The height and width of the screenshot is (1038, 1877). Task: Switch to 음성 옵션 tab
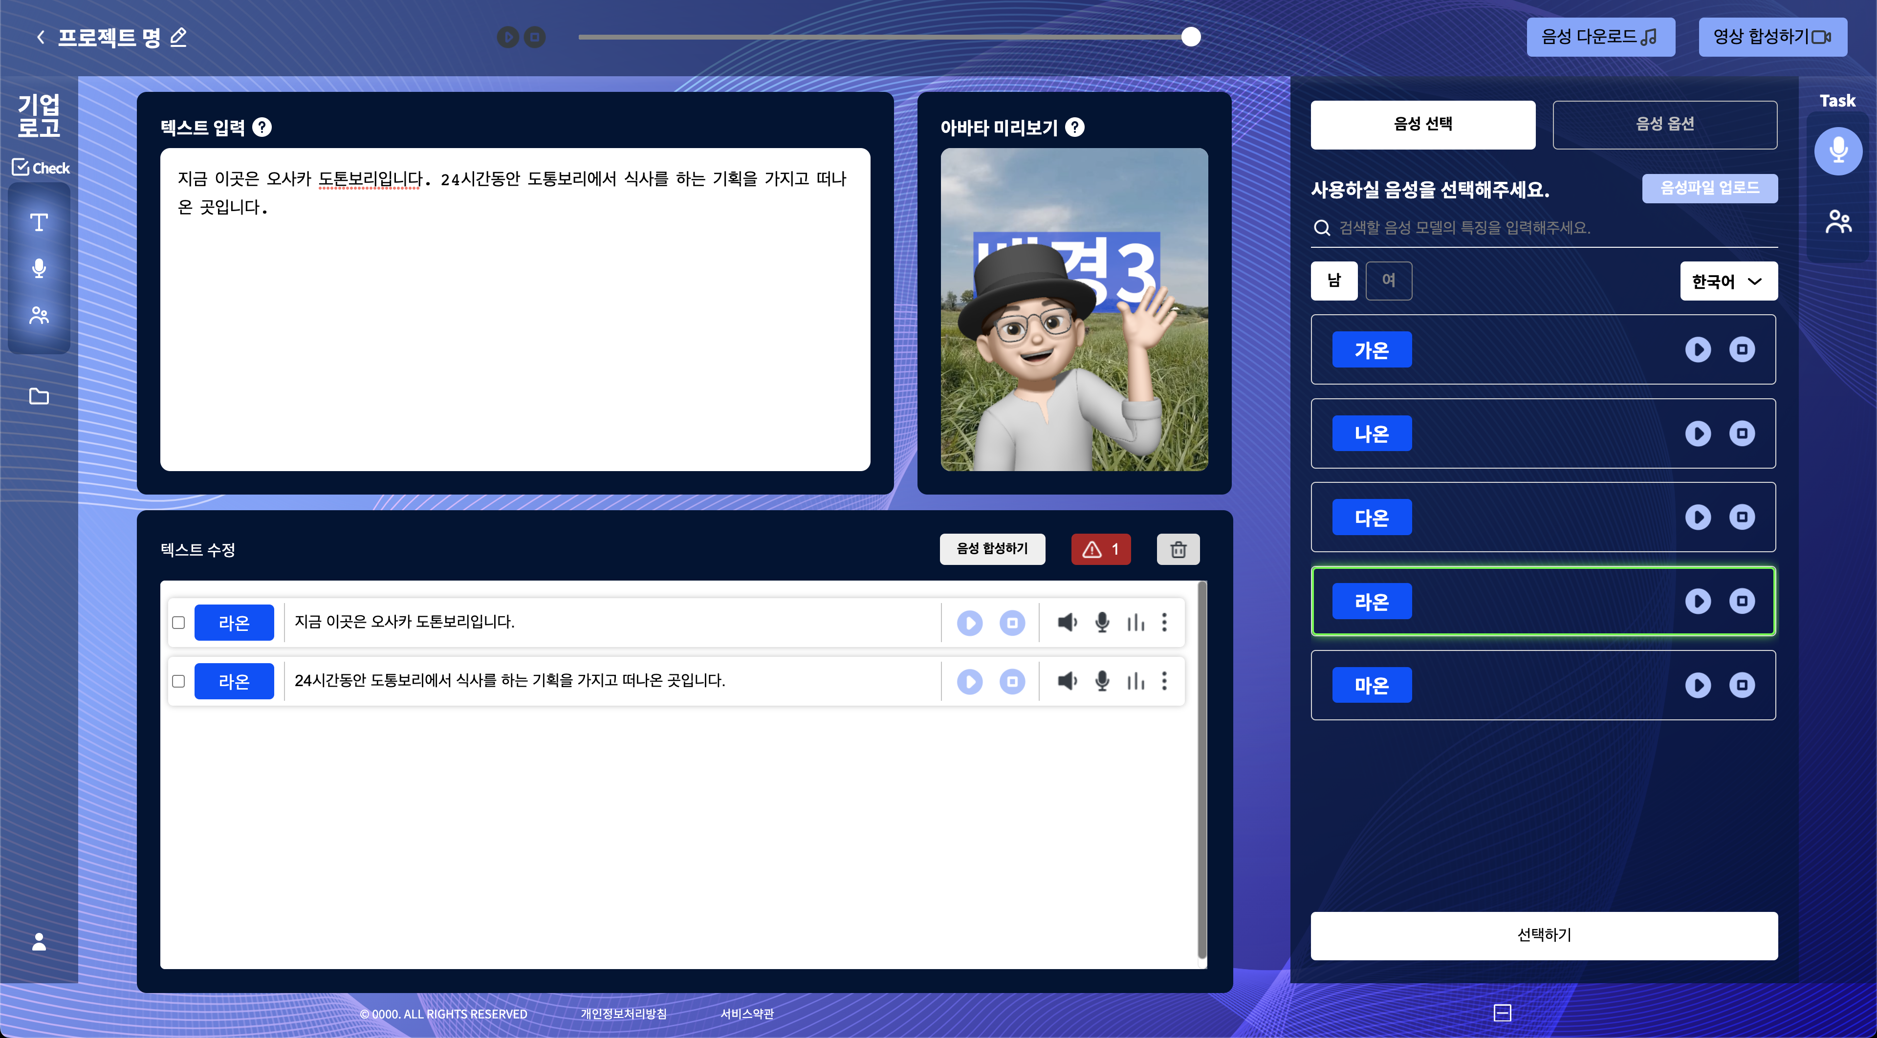point(1665,125)
